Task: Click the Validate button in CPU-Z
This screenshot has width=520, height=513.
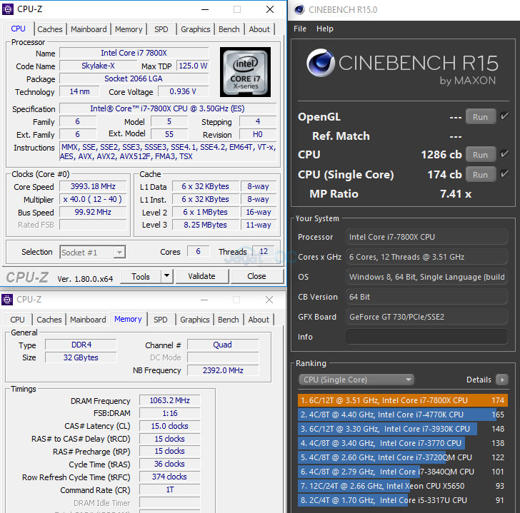Action: click(x=201, y=276)
